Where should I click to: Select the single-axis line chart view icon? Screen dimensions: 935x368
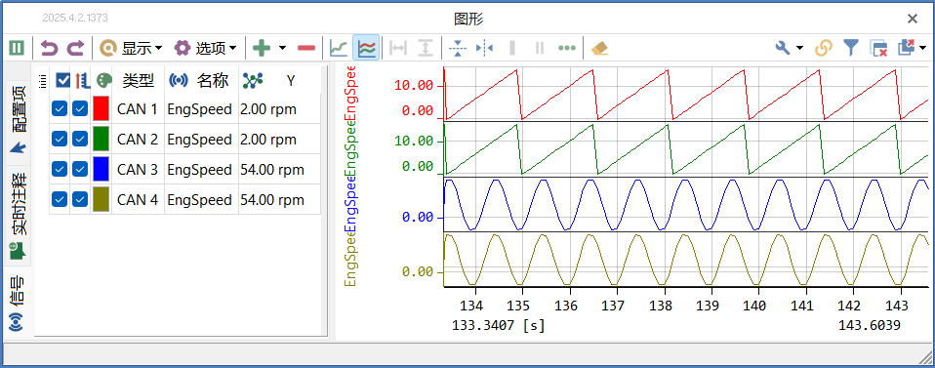(340, 48)
